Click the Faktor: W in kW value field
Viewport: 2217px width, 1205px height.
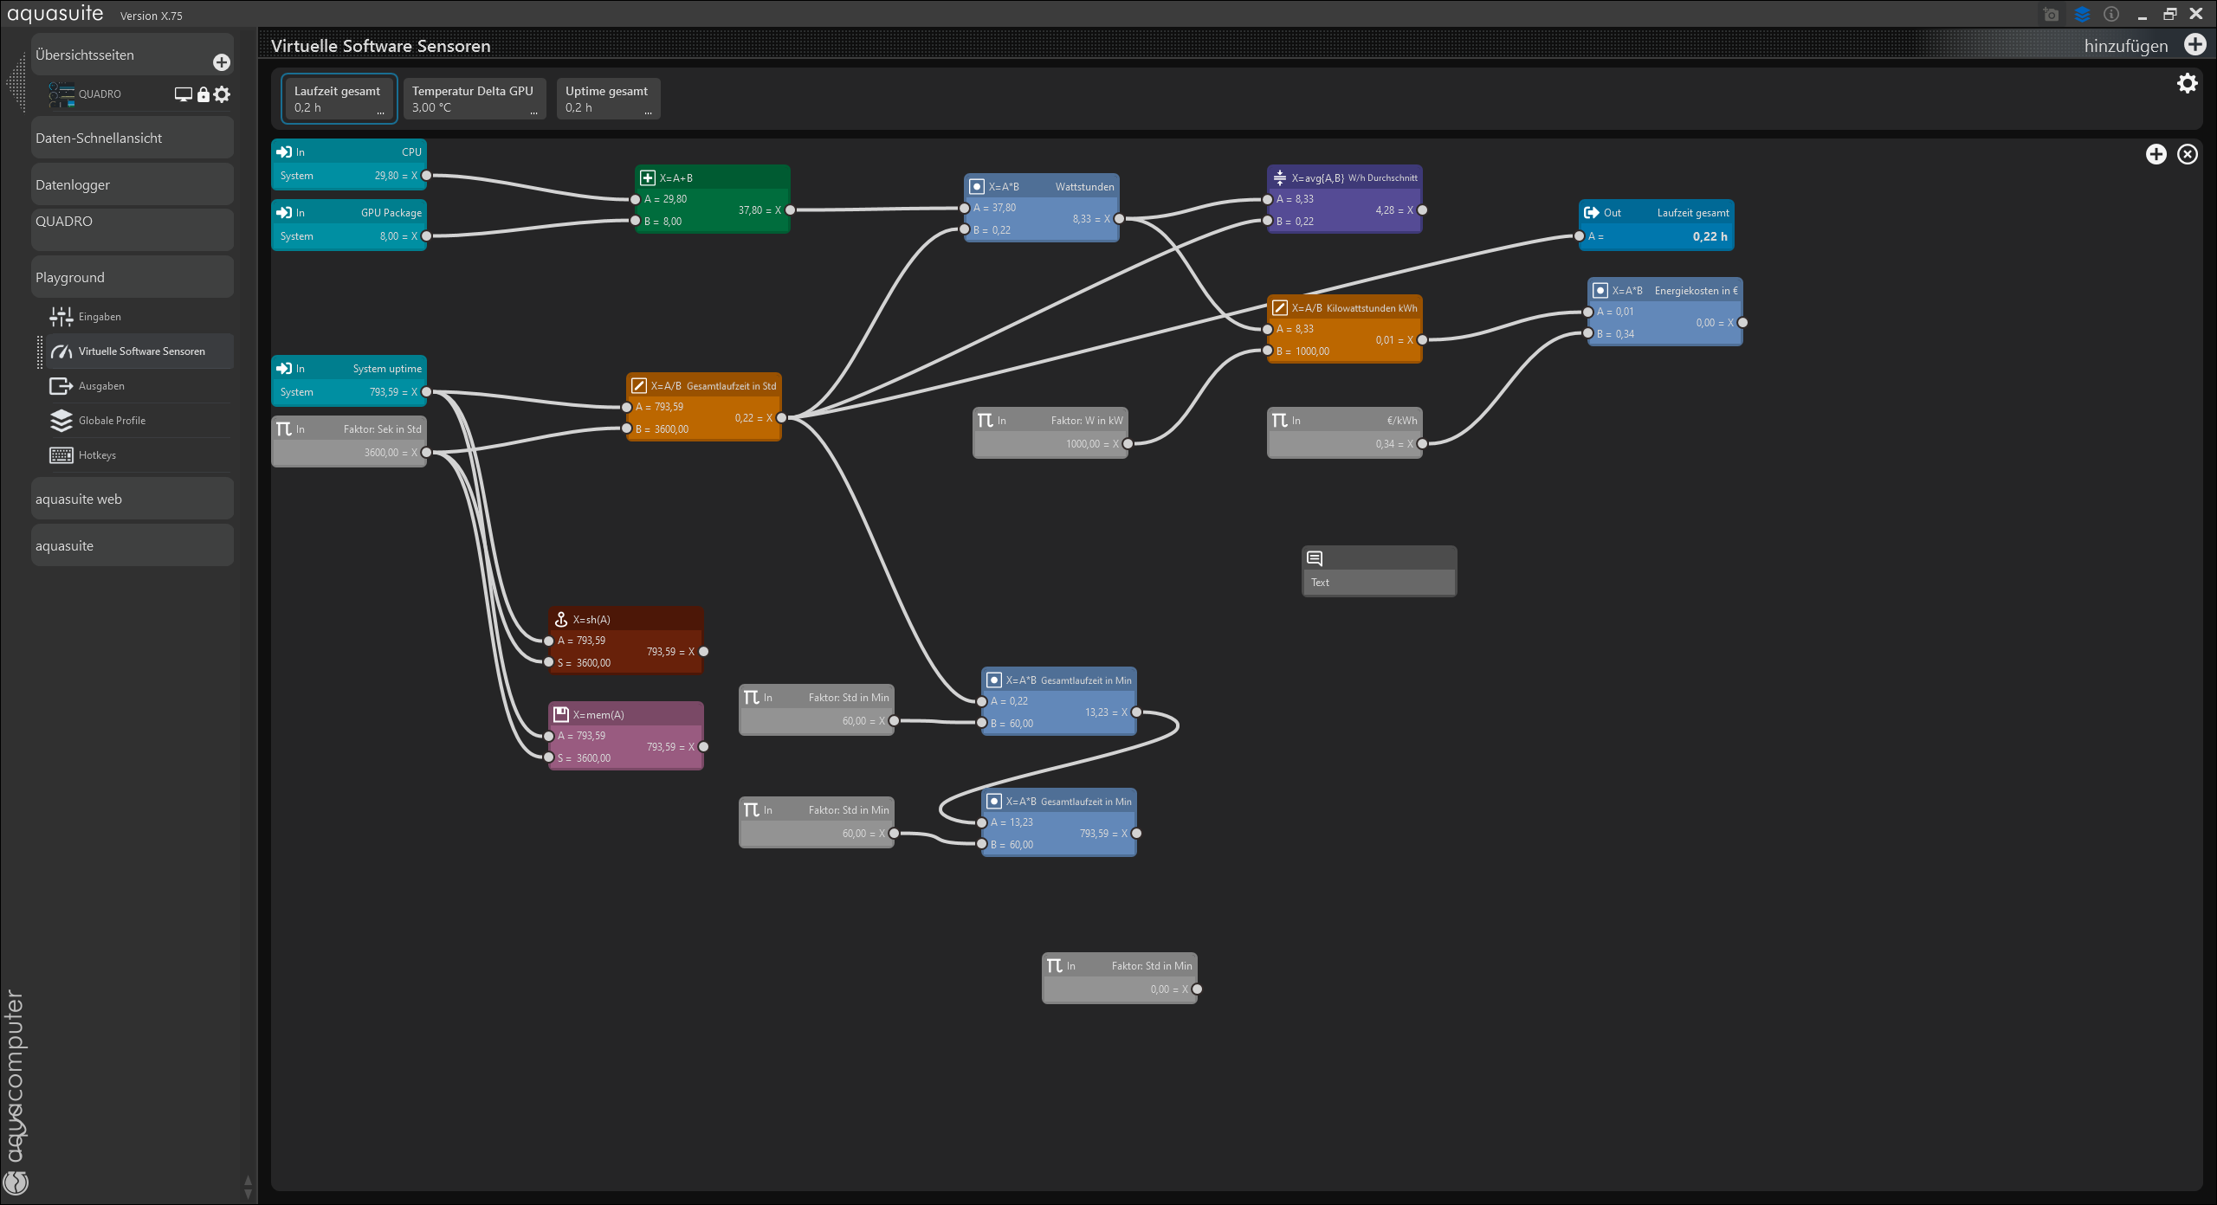(x=1083, y=444)
